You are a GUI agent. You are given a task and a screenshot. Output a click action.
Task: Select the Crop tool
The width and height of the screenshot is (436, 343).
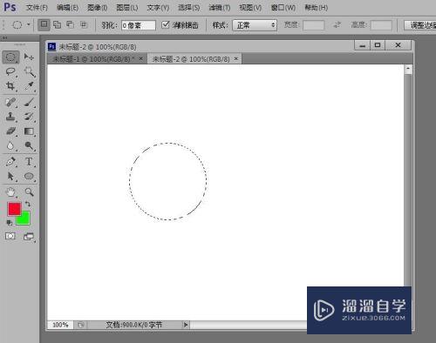tap(10, 86)
